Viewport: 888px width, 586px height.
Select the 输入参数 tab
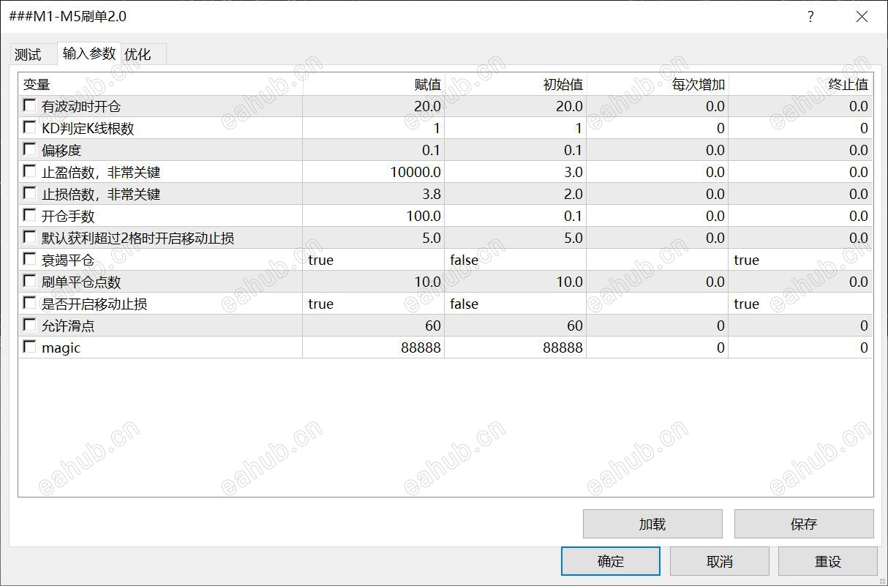coord(89,53)
